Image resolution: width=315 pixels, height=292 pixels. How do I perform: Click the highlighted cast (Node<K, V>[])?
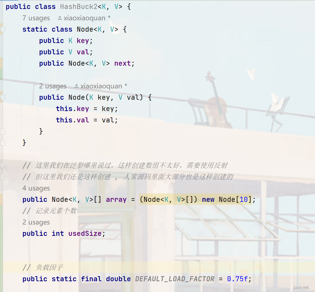point(169,199)
